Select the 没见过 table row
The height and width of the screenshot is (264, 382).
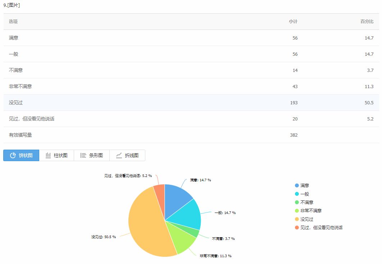(191, 103)
